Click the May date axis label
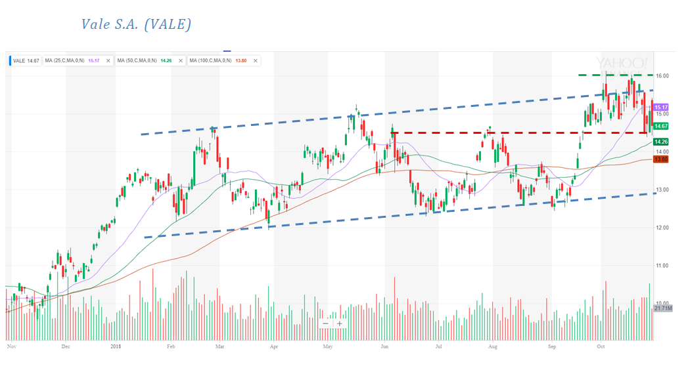 [x=328, y=346]
